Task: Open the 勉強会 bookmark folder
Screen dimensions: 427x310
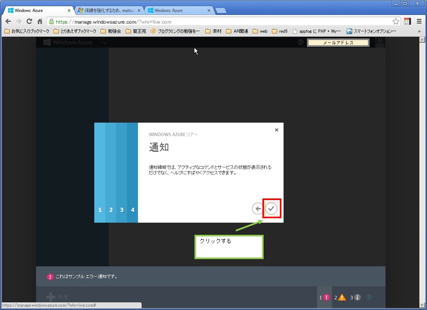Action: point(110,31)
